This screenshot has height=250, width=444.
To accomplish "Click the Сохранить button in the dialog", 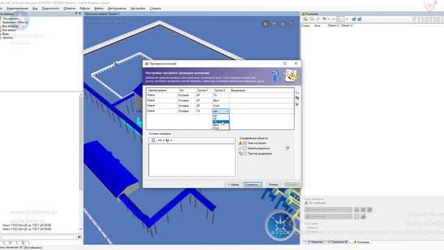I will (253, 185).
